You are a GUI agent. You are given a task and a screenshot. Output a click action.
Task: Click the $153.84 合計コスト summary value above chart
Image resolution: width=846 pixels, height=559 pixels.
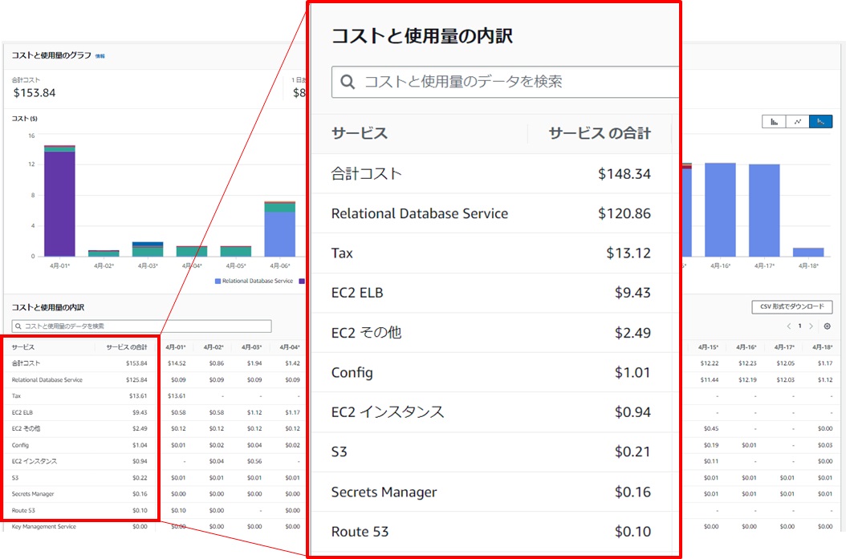[35, 93]
